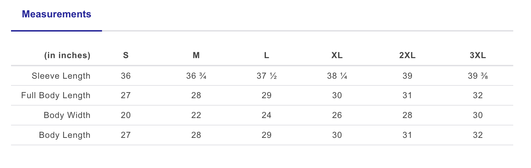Image resolution: width=531 pixels, height=168 pixels.
Task: Click the Sleeve Length row label
Action: coord(61,76)
